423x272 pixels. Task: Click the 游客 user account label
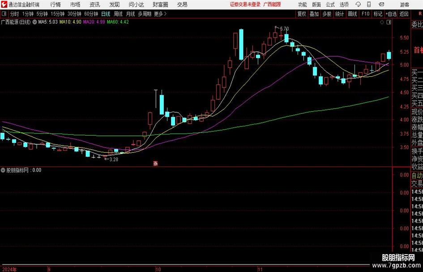click(x=405, y=4)
